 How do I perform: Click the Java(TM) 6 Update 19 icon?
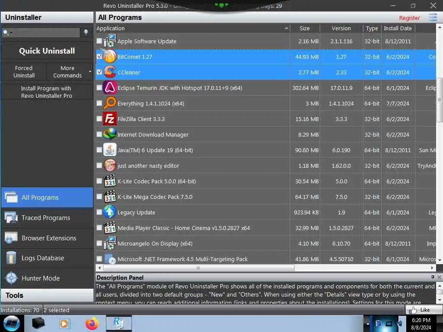[110, 150]
